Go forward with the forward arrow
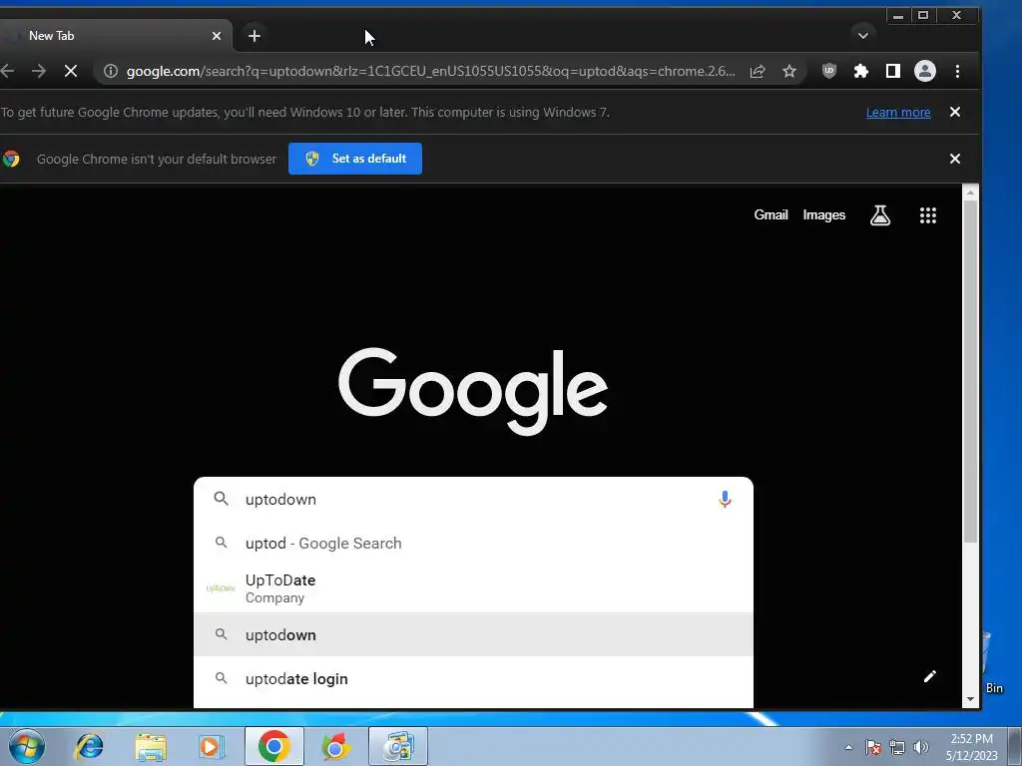This screenshot has height=766, width=1022. [x=39, y=71]
